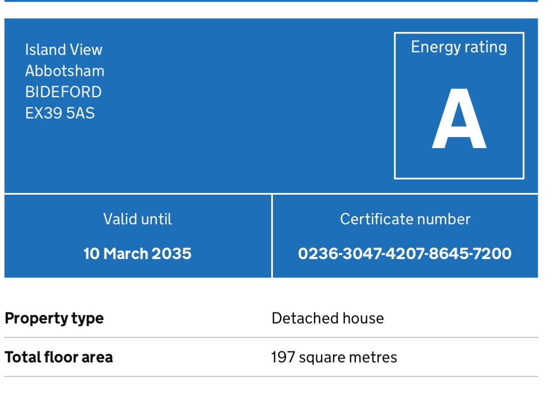This screenshot has height=405, width=553.
Task: Click the 'Certificate number' label
Action: [x=405, y=219]
